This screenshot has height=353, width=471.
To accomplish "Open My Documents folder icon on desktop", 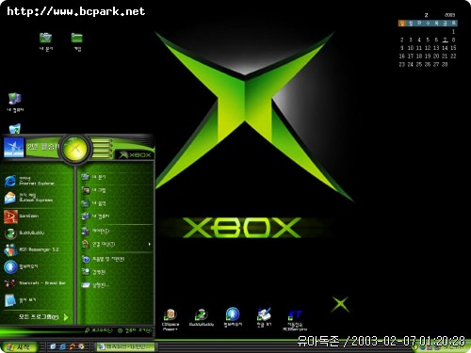I will [46, 41].
